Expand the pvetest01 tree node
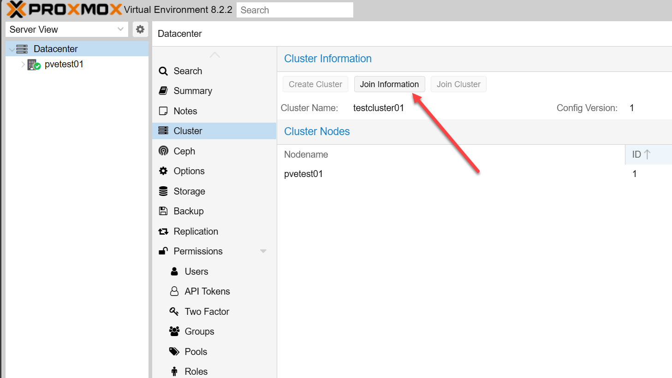 pos(23,65)
